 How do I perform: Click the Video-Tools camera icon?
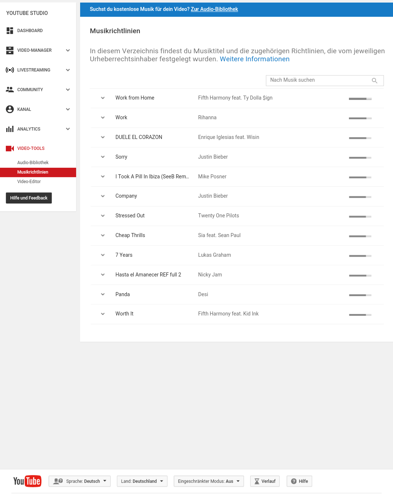(x=10, y=148)
